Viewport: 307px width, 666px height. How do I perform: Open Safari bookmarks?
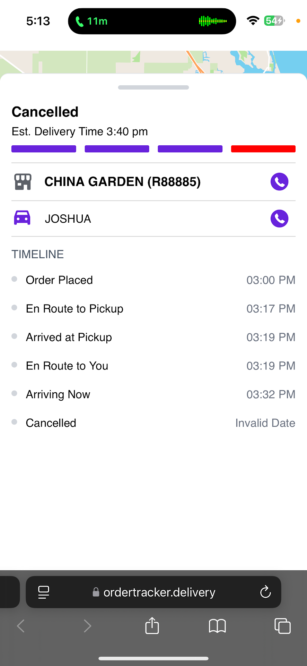coord(217,626)
